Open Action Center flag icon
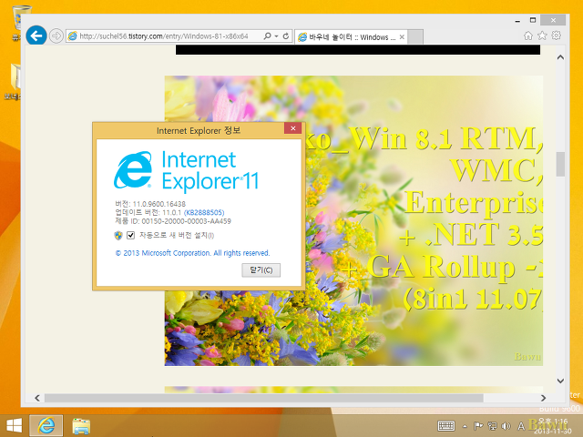This screenshot has height=437, width=583. click(478, 426)
